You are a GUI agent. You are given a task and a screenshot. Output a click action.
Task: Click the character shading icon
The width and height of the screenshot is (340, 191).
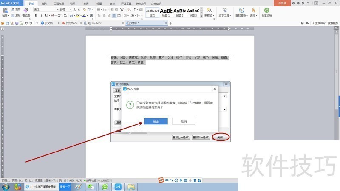coord(91,15)
